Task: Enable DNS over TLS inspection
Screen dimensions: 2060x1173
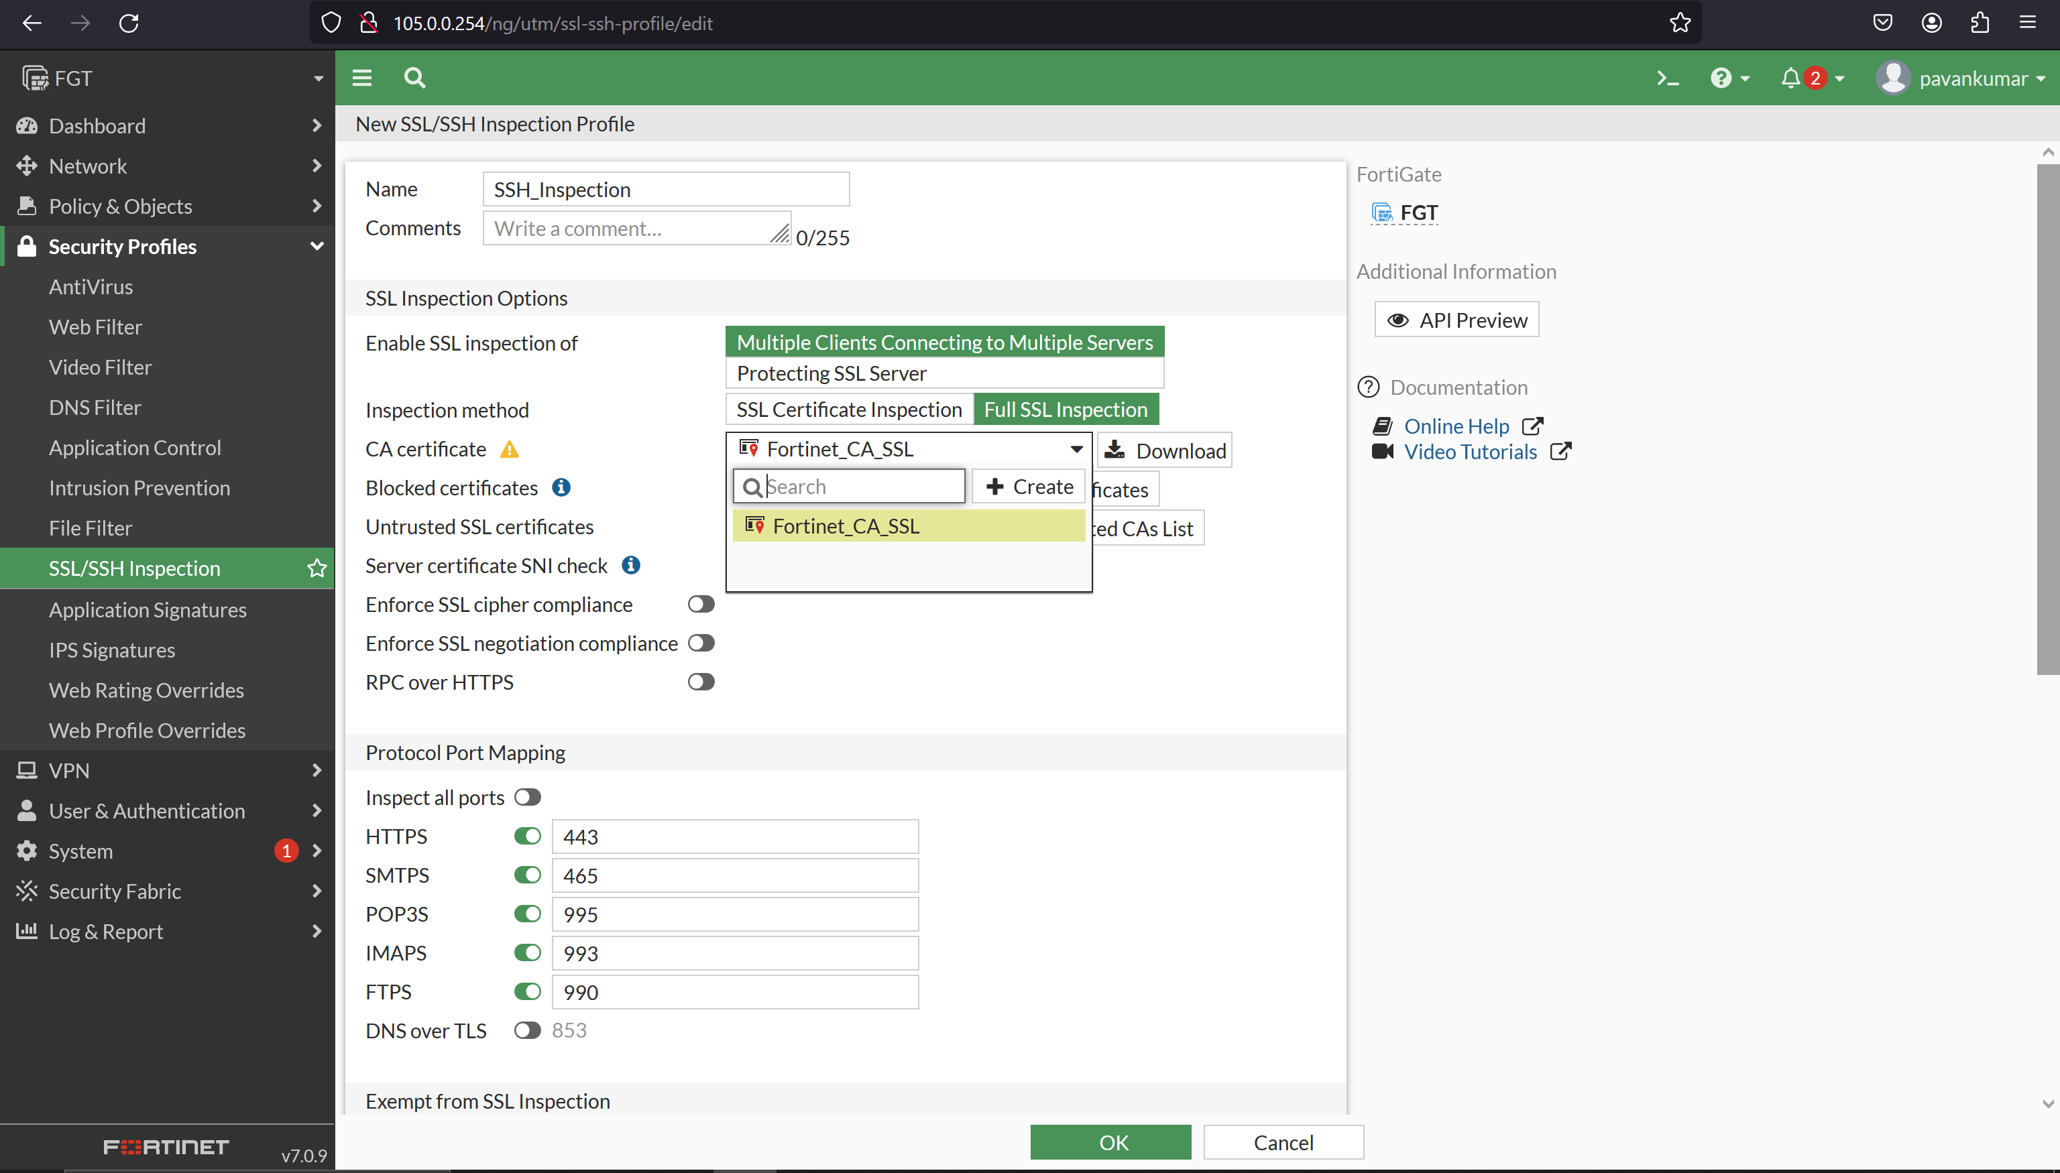Action: (527, 1030)
